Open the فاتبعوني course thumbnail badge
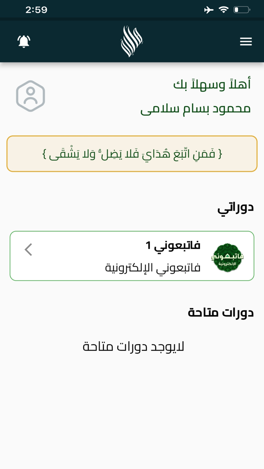Viewport: 264px width, 469px height. click(227, 256)
